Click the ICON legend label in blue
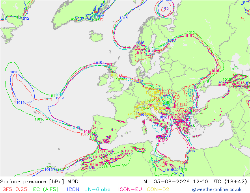Screen dimensions: 250x193 click(x=73, y=189)
